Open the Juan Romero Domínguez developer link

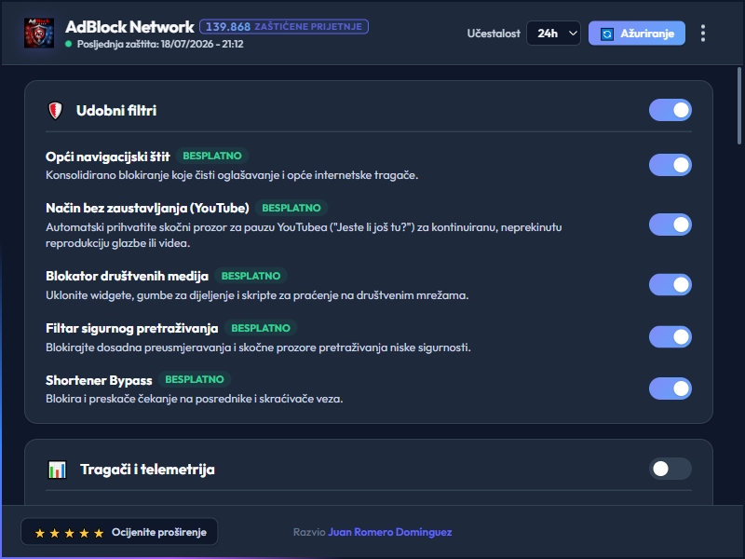click(389, 532)
